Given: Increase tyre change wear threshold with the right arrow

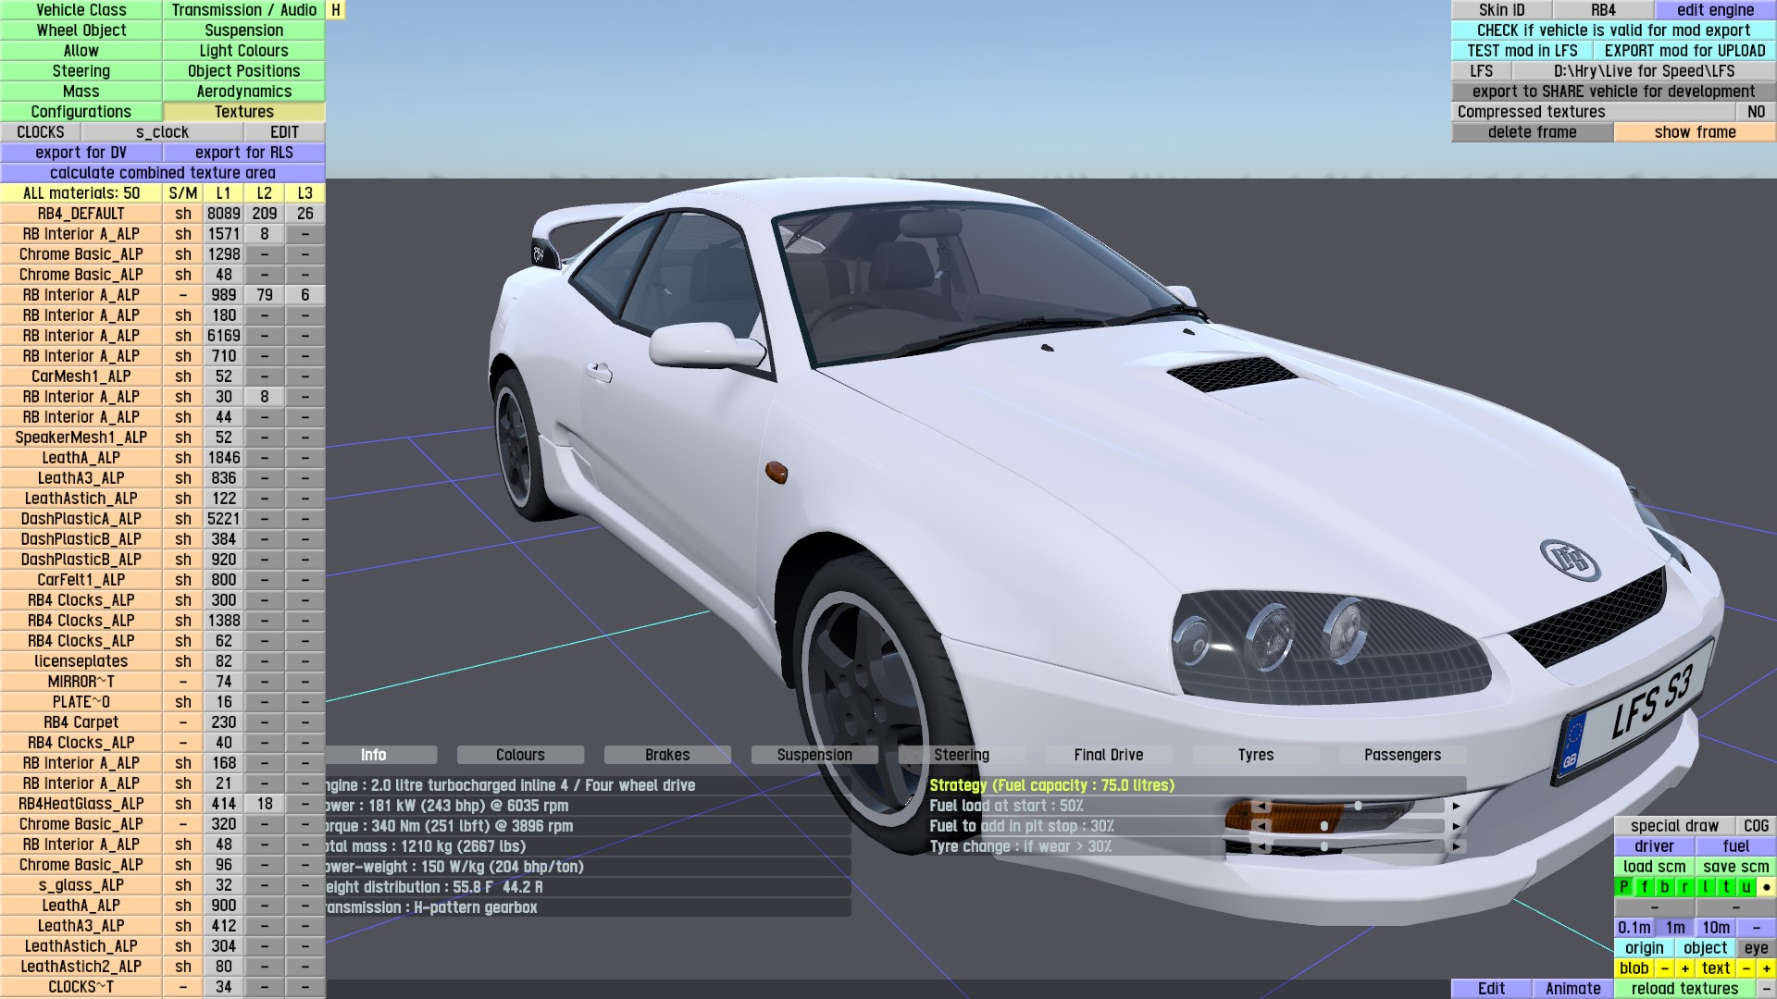Looking at the screenshot, I should [1456, 847].
